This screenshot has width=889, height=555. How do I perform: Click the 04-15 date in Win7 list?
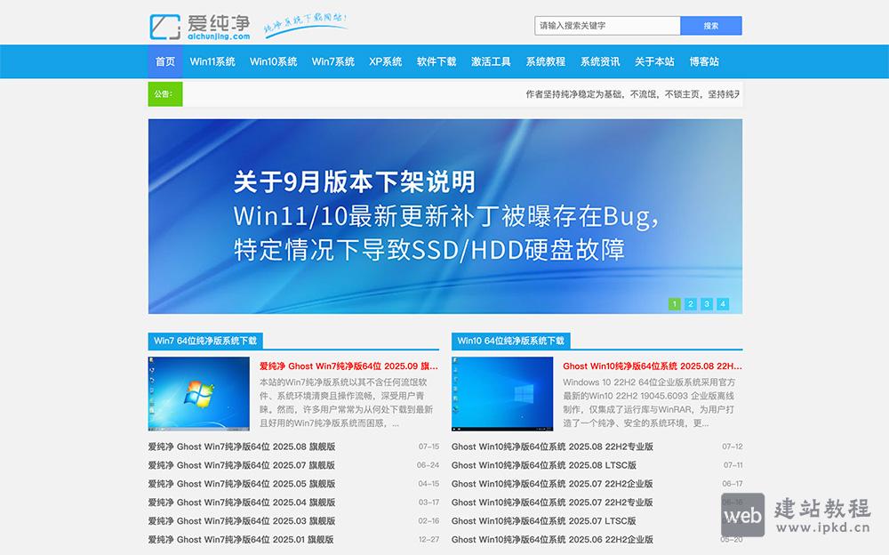coord(428,484)
